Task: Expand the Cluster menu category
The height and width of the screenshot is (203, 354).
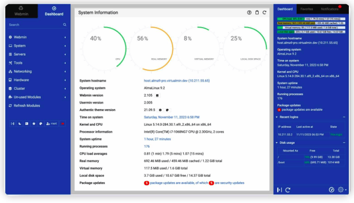Action: (37, 88)
